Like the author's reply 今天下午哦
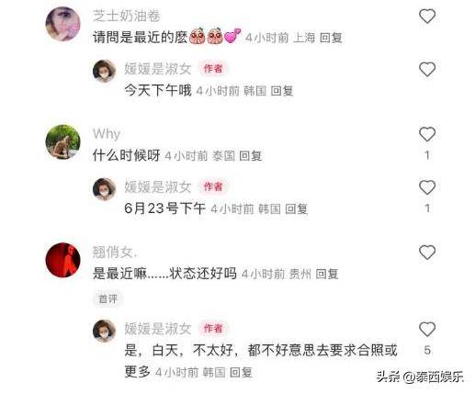The height and width of the screenshot is (394, 475). click(x=427, y=69)
